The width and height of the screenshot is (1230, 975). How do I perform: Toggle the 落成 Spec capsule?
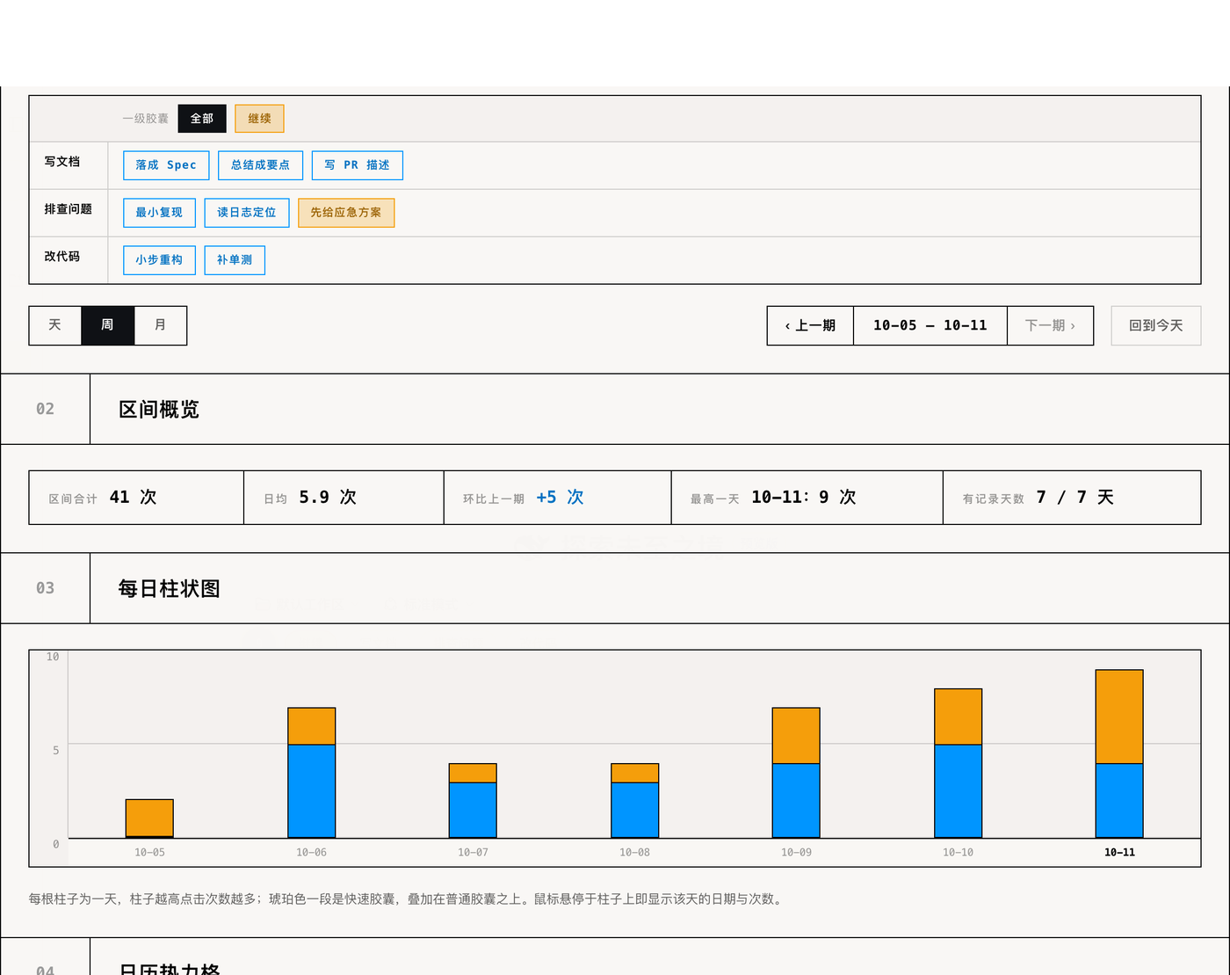pyautogui.click(x=166, y=165)
